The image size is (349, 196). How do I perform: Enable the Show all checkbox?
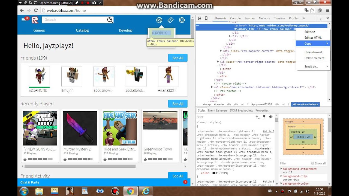[312, 163]
